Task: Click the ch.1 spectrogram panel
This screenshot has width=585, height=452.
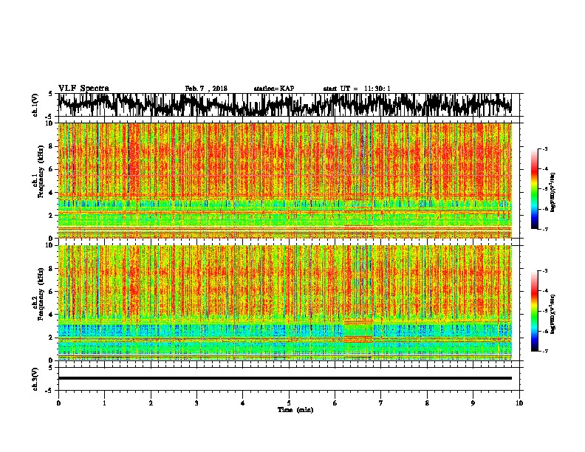Action: point(285,180)
